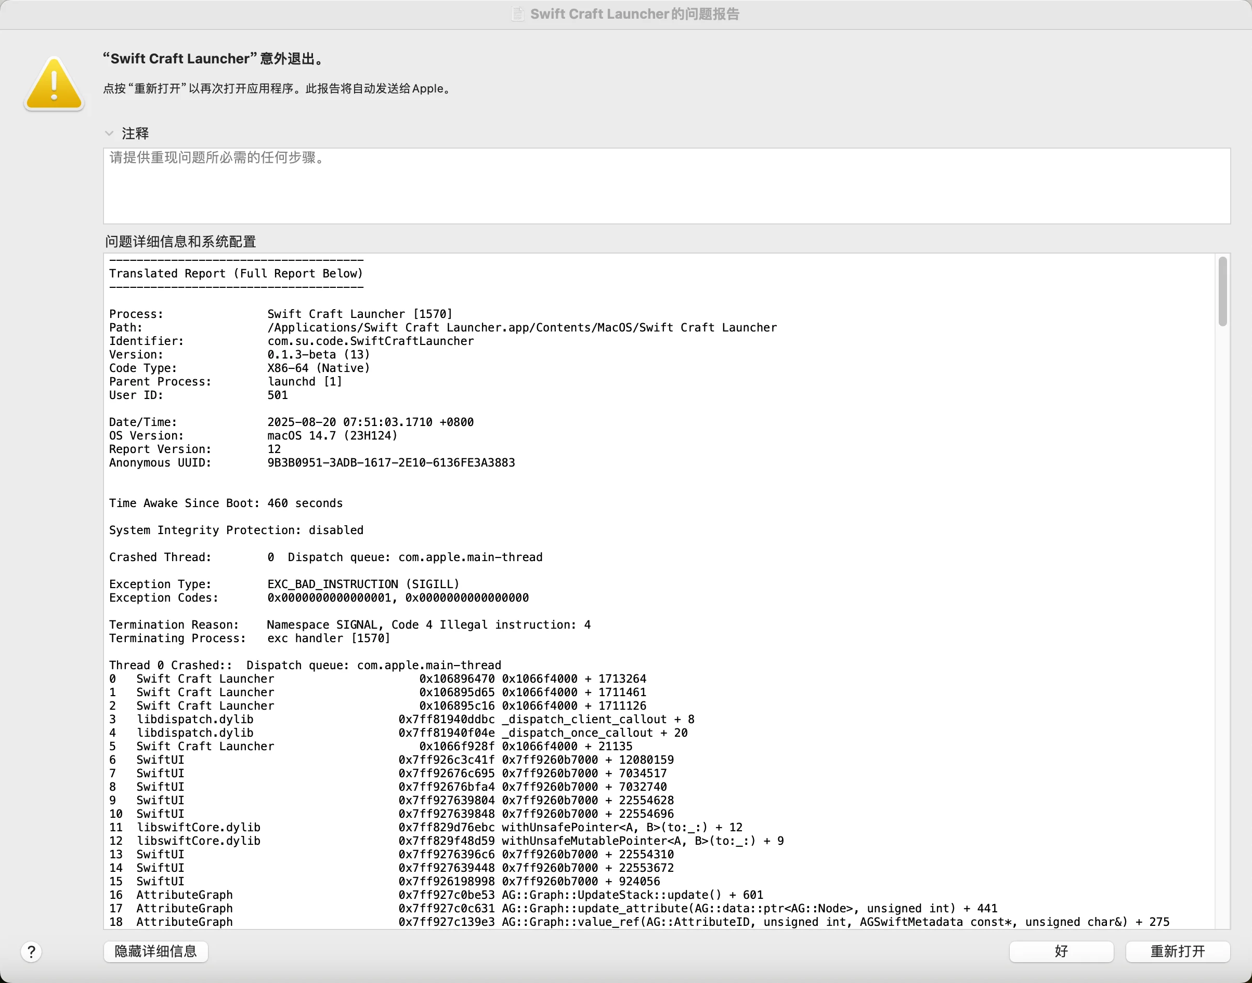Click the yellow warning triangle icon
The image size is (1252, 983).
pyautogui.click(x=54, y=84)
